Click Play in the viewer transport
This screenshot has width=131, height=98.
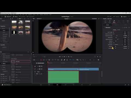tap(66, 57)
